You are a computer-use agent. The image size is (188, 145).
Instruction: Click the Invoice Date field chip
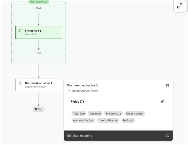(113, 114)
